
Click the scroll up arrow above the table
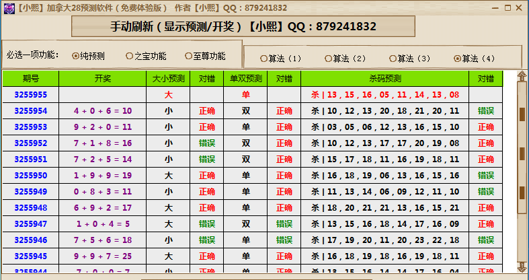coord(521,76)
